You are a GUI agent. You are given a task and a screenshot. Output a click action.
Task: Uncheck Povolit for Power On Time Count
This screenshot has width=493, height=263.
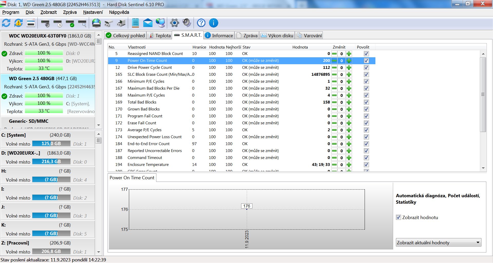[x=366, y=61]
